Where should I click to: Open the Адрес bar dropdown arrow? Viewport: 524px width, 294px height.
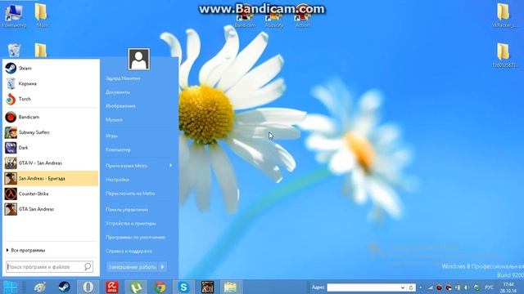click(403, 287)
